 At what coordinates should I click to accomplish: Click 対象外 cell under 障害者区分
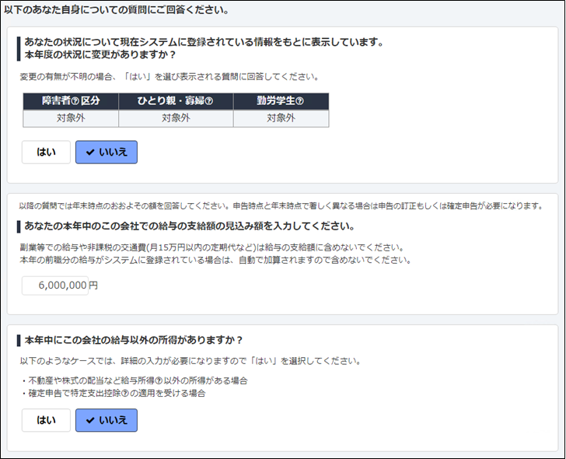(x=70, y=118)
